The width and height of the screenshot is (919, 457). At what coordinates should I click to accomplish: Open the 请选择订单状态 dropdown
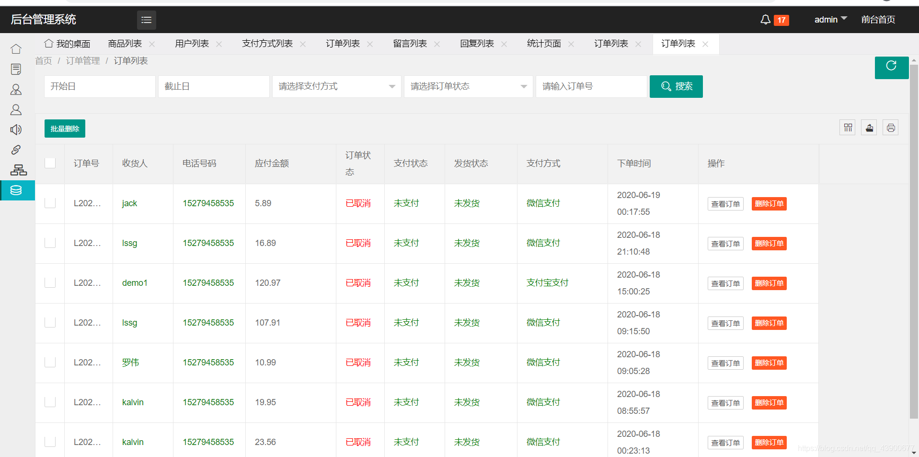[x=469, y=86]
